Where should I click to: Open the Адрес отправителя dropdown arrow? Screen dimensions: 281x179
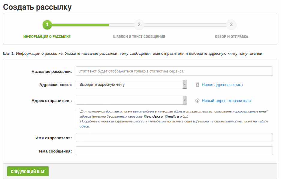point(185,100)
